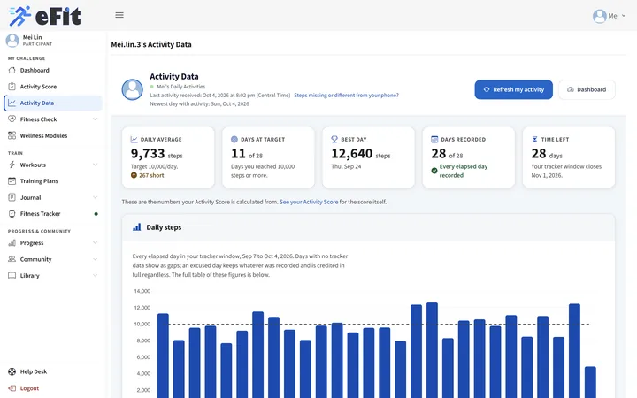The width and height of the screenshot is (637, 398).
Task: Open Training Plans sidebar item
Action: (53, 180)
